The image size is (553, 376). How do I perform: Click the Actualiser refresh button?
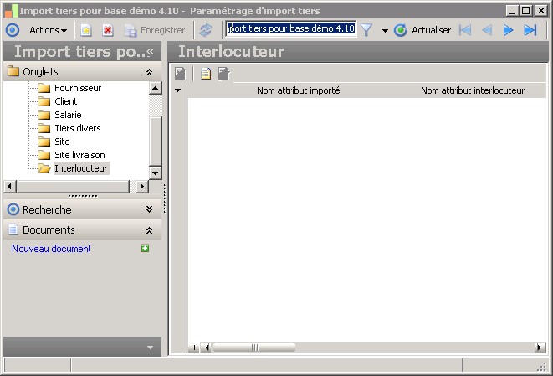pos(422,30)
